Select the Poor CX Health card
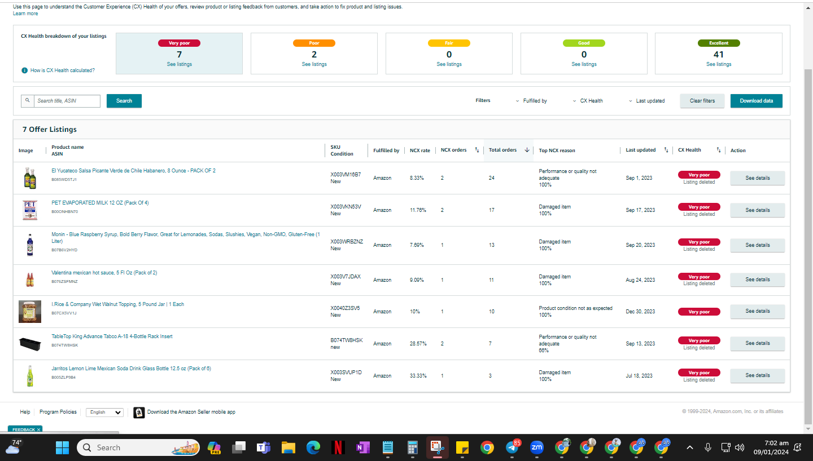The width and height of the screenshot is (813, 461). pyautogui.click(x=314, y=54)
